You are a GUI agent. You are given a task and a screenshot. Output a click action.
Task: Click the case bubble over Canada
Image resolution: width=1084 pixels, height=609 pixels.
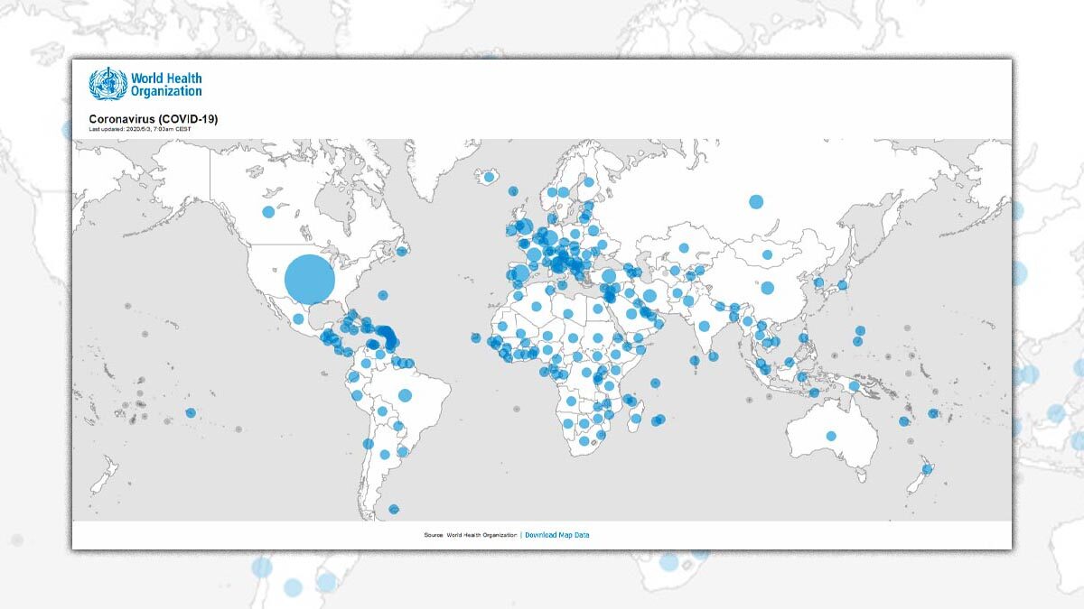267,213
